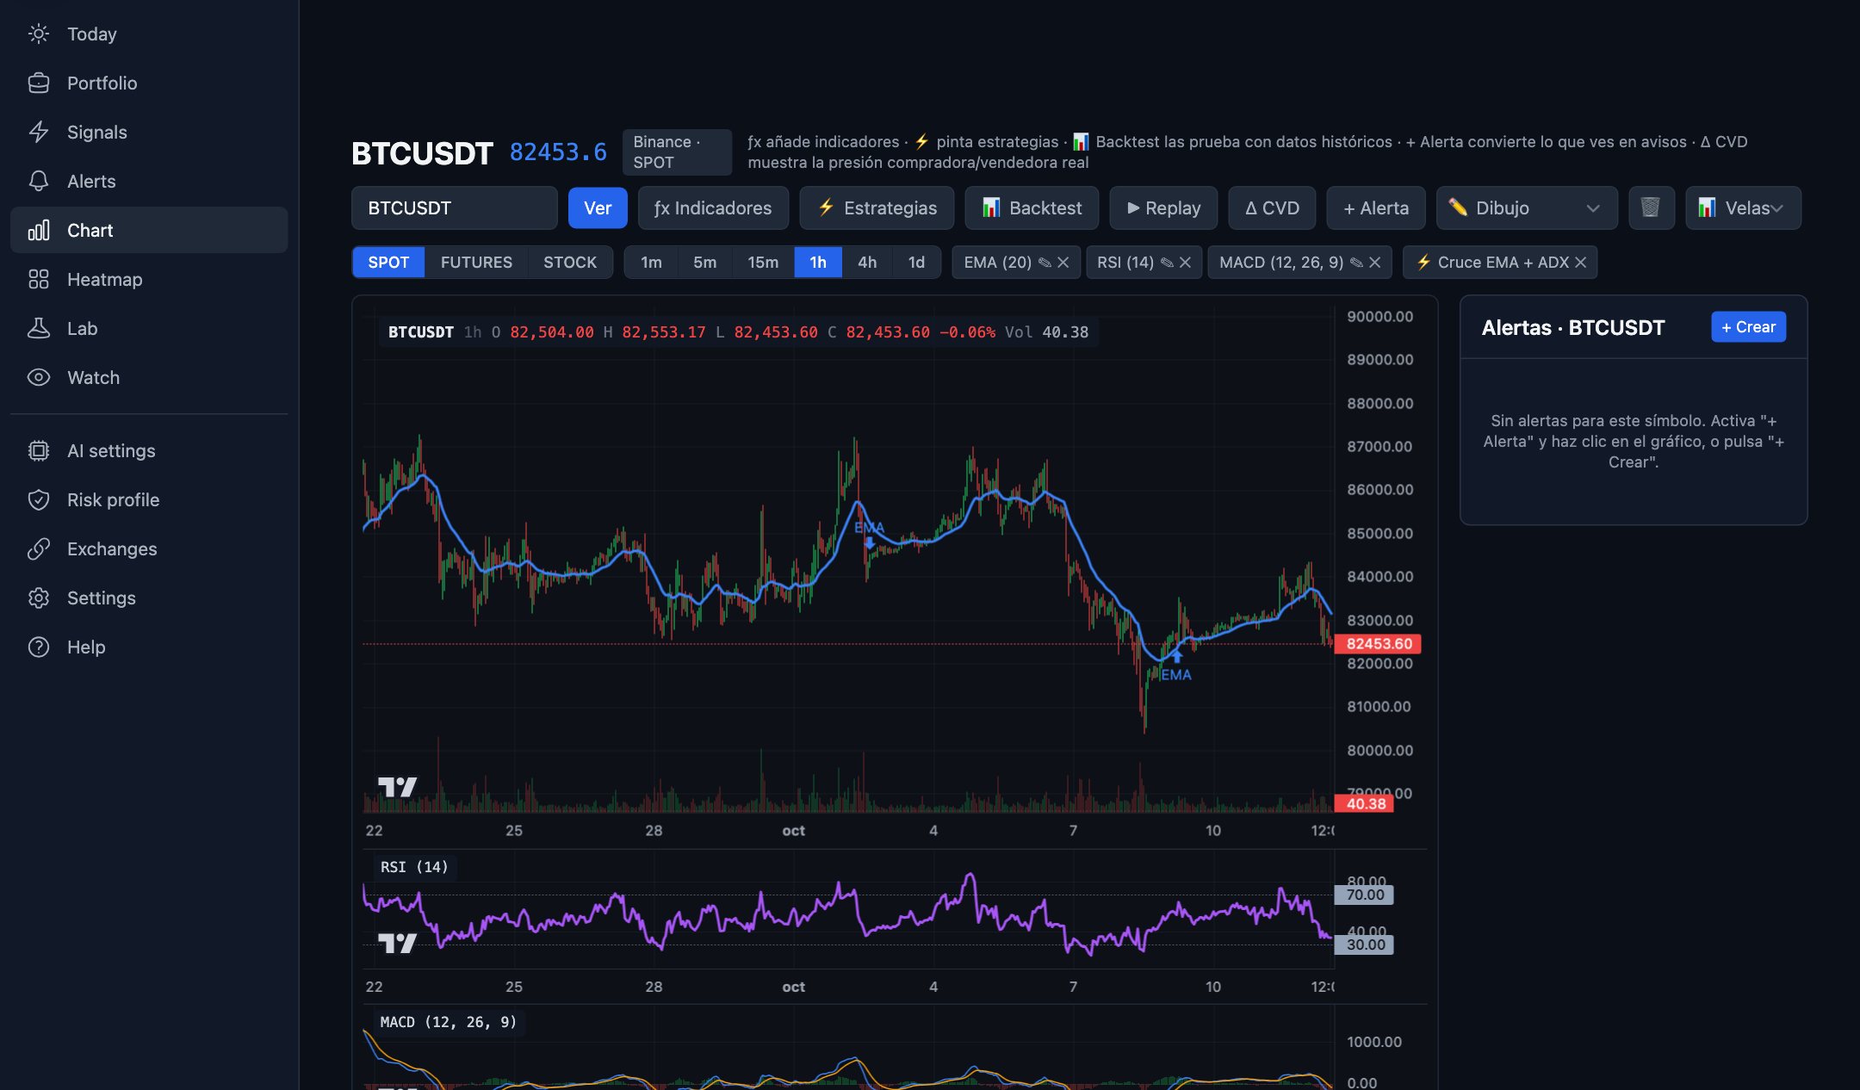Viewport: 1860px width, 1090px height.
Task: Toggle the Δ CVD indicator
Action: [x=1272, y=207]
